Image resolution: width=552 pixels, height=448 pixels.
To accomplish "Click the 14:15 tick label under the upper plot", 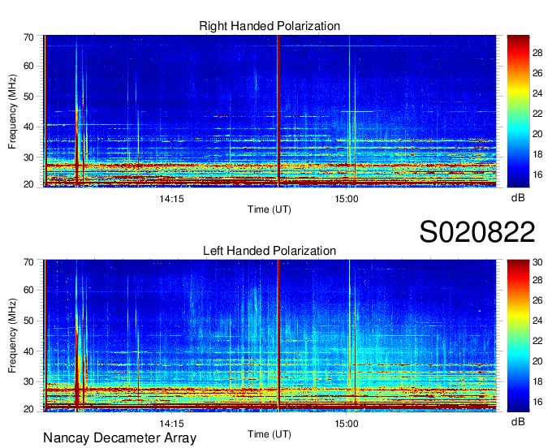I will click(171, 199).
